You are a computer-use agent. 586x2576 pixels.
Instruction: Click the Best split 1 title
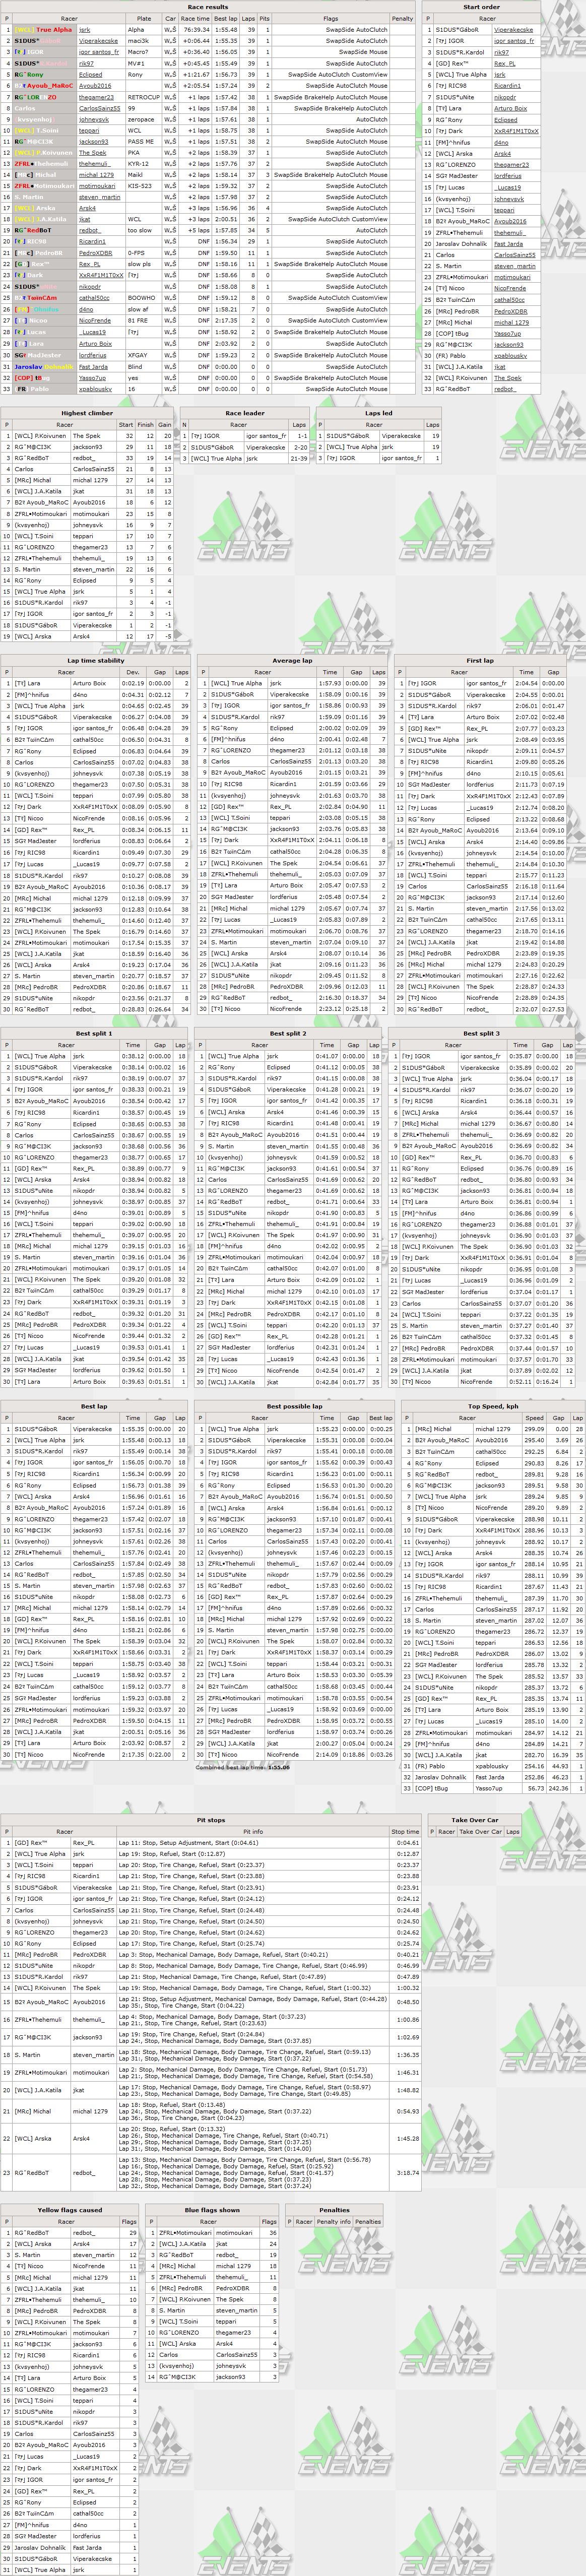coord(93,1033)
